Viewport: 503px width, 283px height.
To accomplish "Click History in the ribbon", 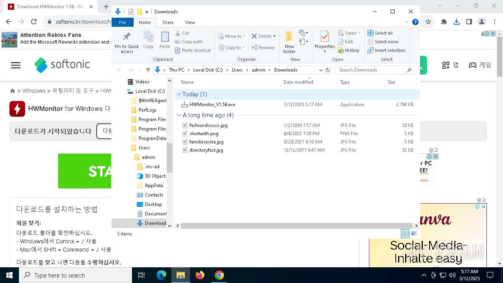I will 349,50.
